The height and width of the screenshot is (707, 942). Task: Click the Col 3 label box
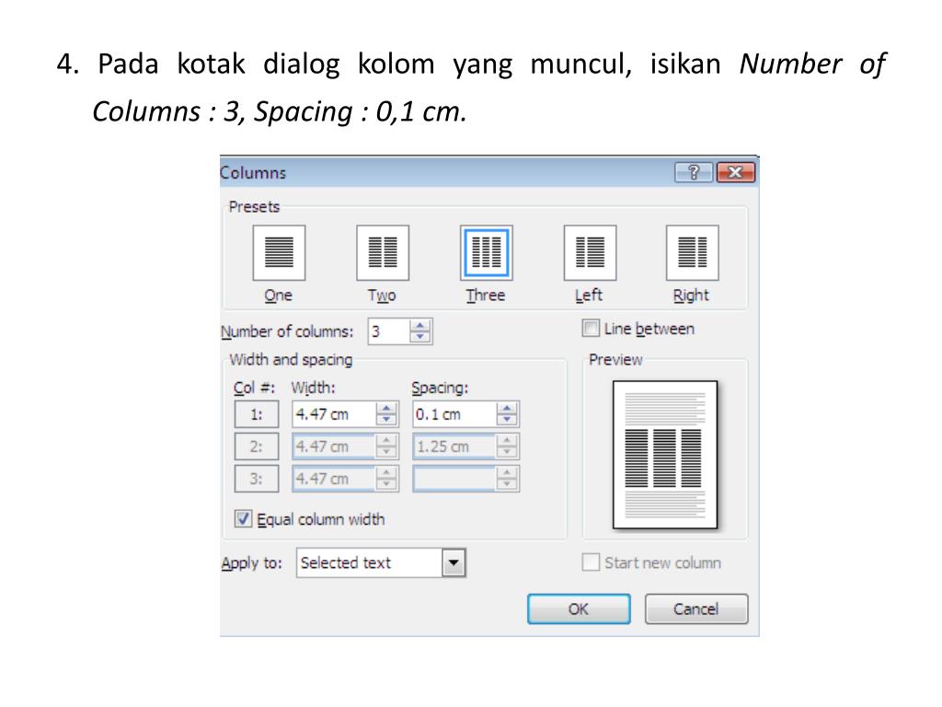[257, 479]
